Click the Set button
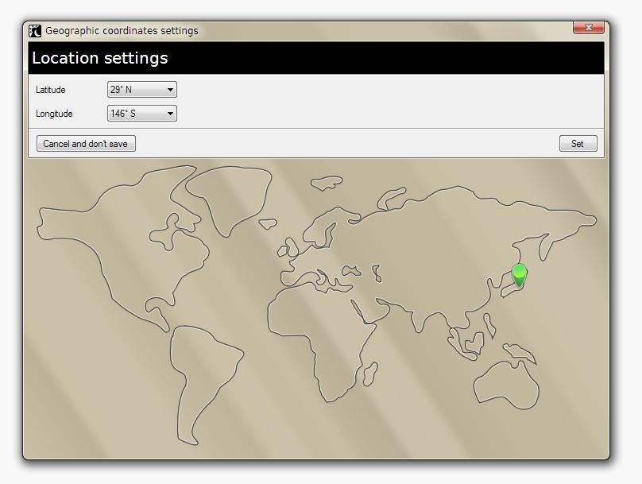Viewport: 642px width, 484px height. (x=578, y=143)
